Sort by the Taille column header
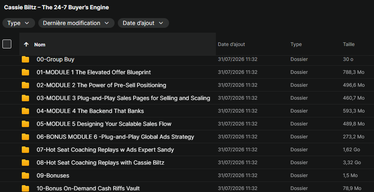The height and width of the screenshot is (192, 374). coord(349,44)
